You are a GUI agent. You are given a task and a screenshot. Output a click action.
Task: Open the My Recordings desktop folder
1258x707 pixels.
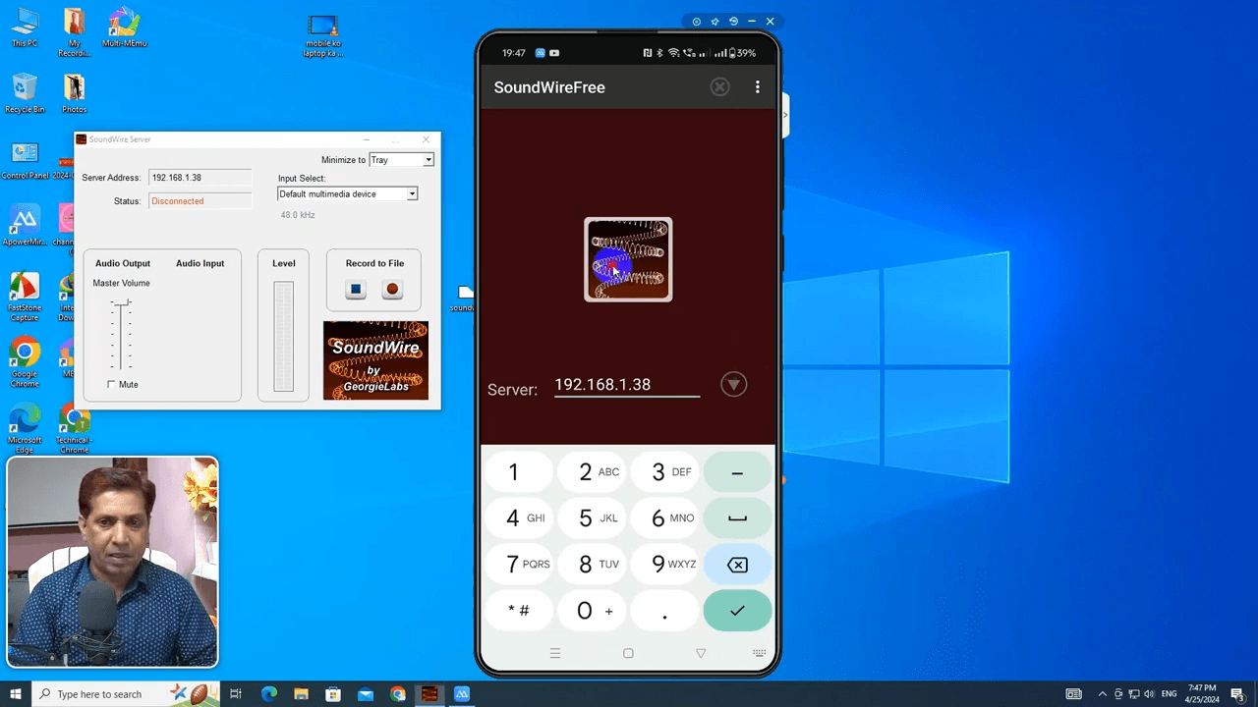click(x=75, y=32)
